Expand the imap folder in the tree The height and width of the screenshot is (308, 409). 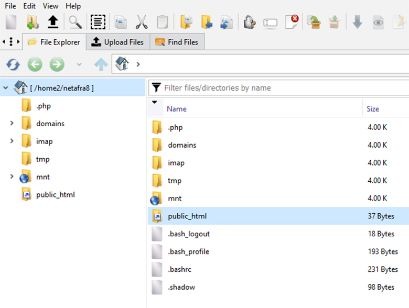[12, 141]
